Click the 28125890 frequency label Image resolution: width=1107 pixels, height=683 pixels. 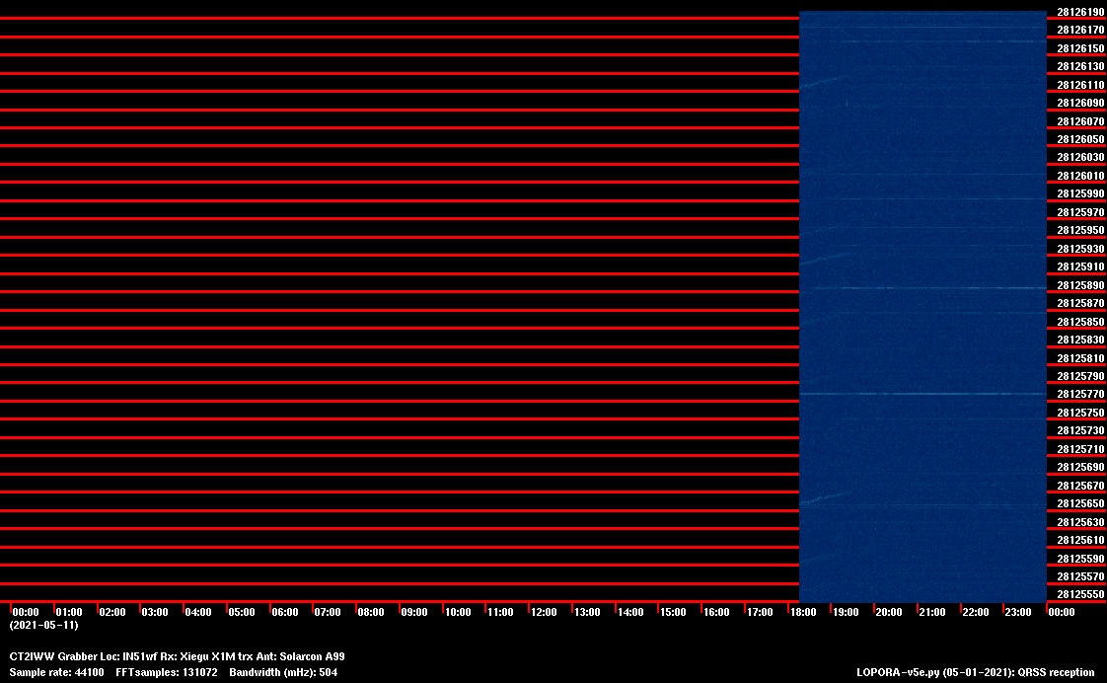(1080, 285)
